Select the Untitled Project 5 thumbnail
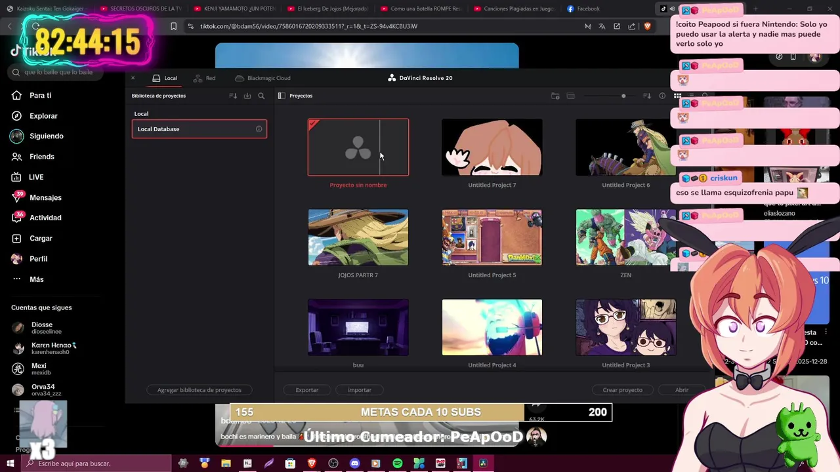 coord(492,237)
